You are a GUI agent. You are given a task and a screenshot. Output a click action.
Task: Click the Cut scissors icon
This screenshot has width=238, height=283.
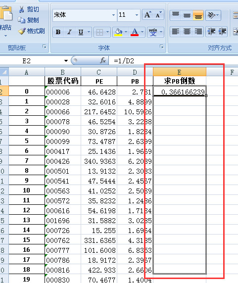tap(21, 9)
